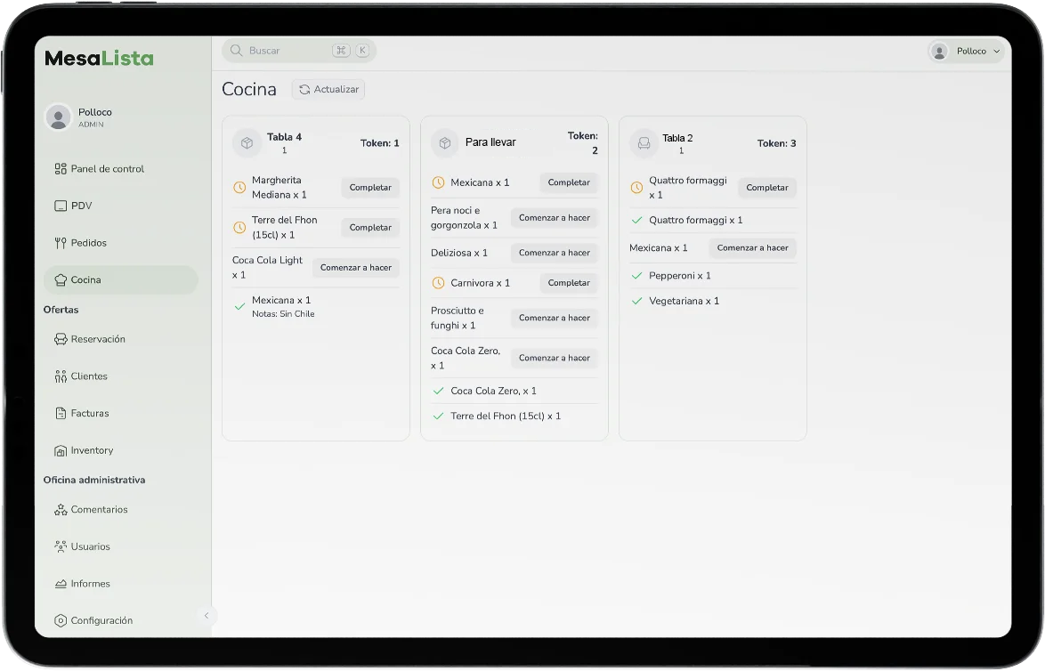Complete the Carnivora x 1 item
Screen dimensions: 1045x671
tap(569, 283)
